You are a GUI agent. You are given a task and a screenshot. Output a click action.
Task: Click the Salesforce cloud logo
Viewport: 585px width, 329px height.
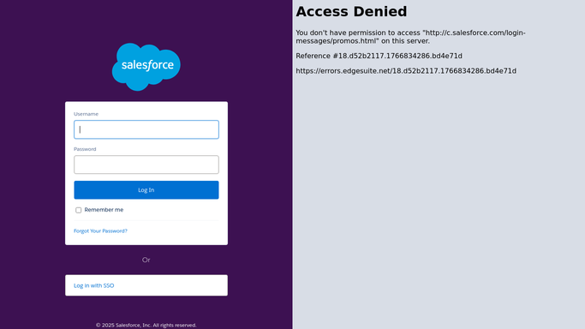click(146, 67)
